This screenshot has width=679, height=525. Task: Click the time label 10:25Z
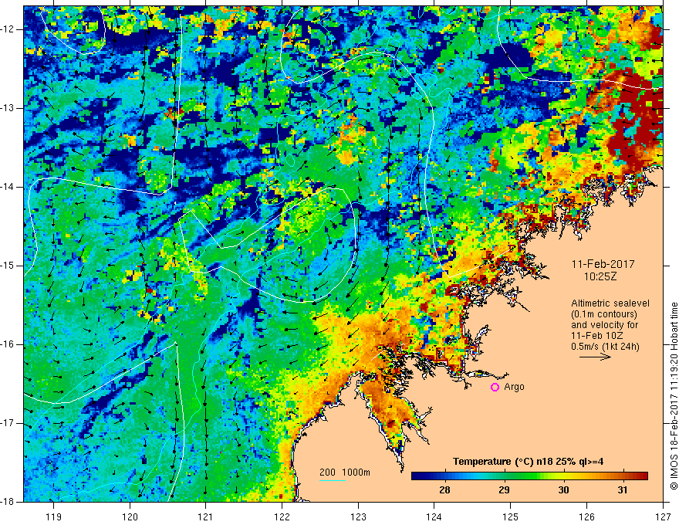(600, 276)
